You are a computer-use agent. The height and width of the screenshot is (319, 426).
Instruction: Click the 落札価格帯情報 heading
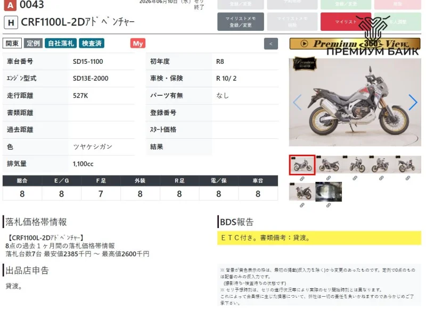36,222
